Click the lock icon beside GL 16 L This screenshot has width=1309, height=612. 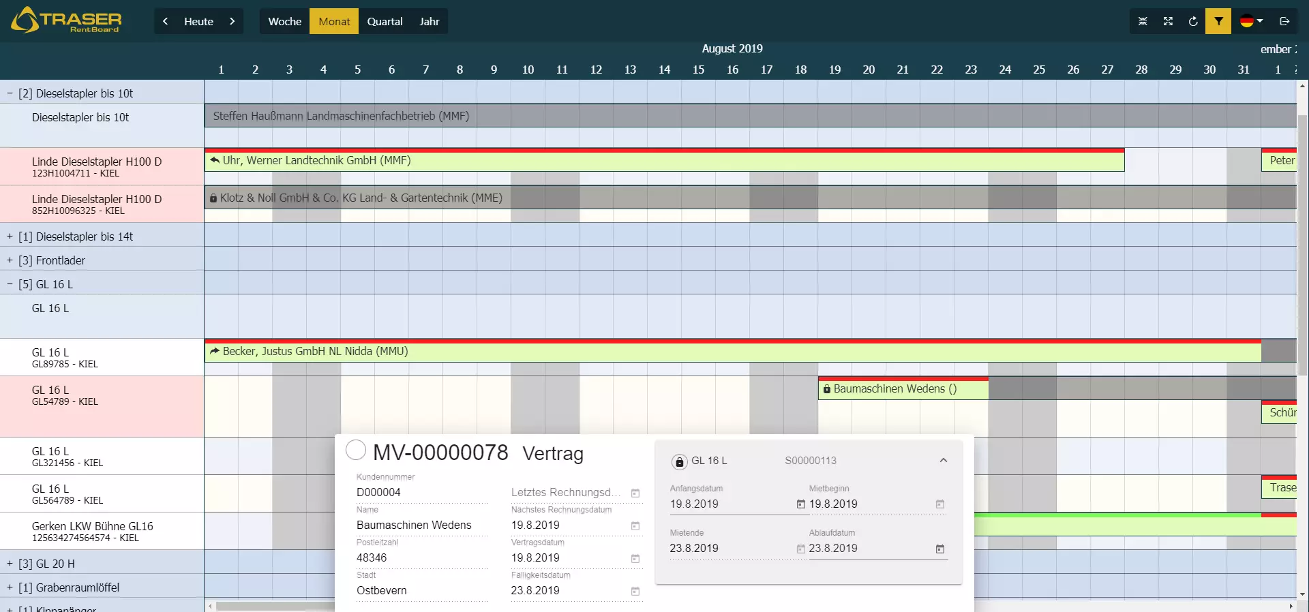click(679, 462)
